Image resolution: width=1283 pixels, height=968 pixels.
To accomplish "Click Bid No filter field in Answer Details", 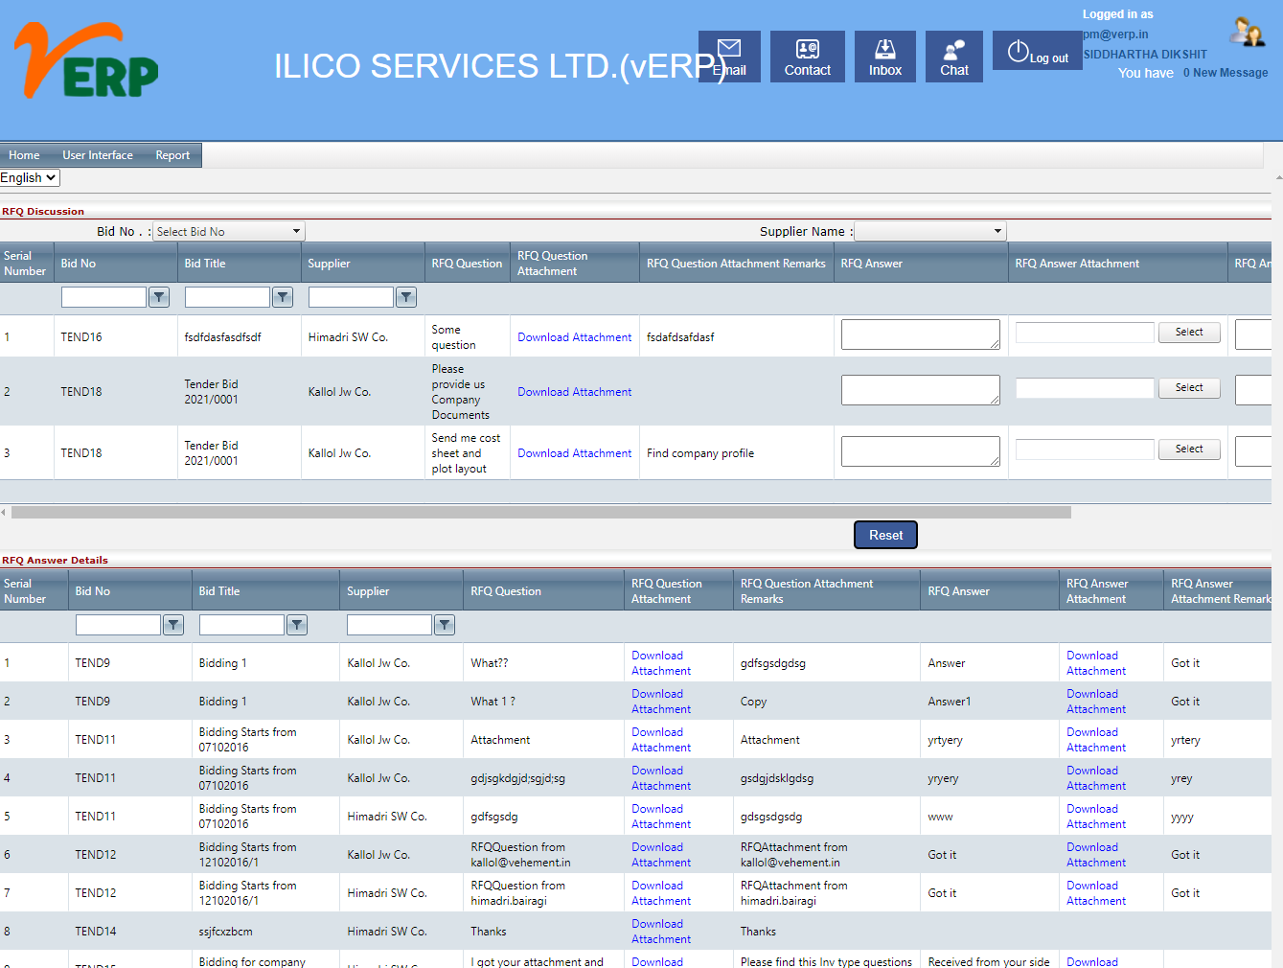I will pos(118,625).
